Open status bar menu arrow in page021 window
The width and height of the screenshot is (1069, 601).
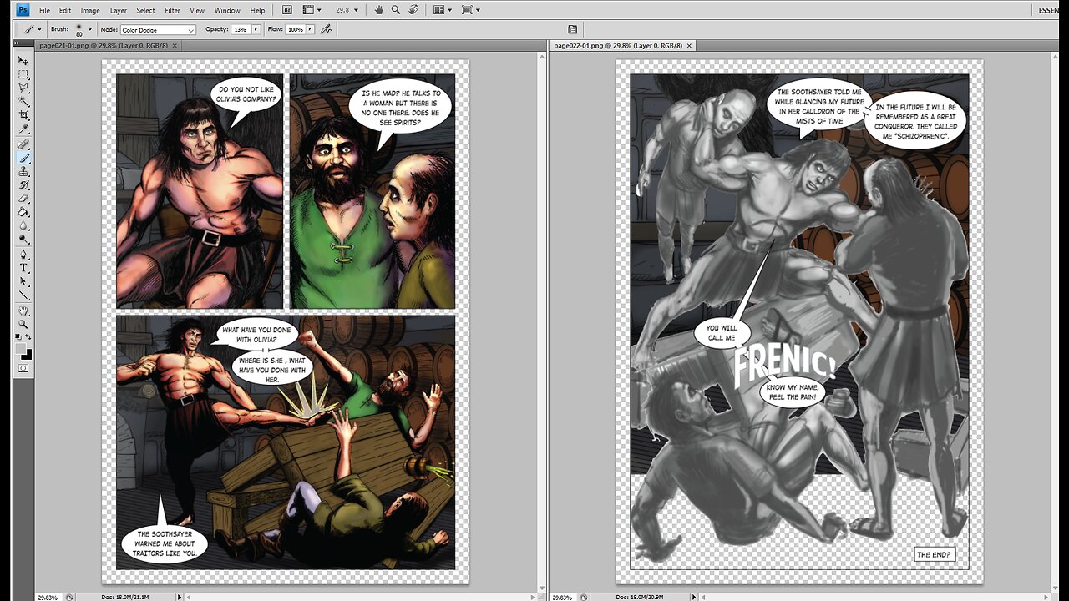point(179,597)
